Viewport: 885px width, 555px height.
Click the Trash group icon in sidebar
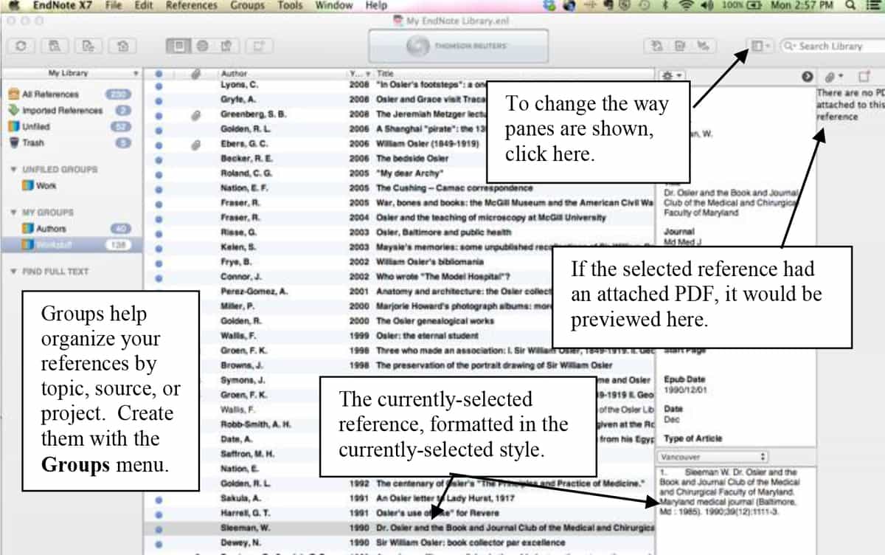pyautogui.click(x=14, y=142)
